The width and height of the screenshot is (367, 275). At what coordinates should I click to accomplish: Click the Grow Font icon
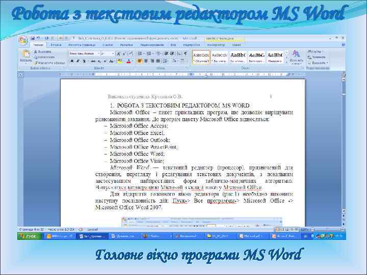119,54
